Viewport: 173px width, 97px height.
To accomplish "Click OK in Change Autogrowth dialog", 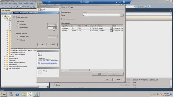I will [42, 45].
